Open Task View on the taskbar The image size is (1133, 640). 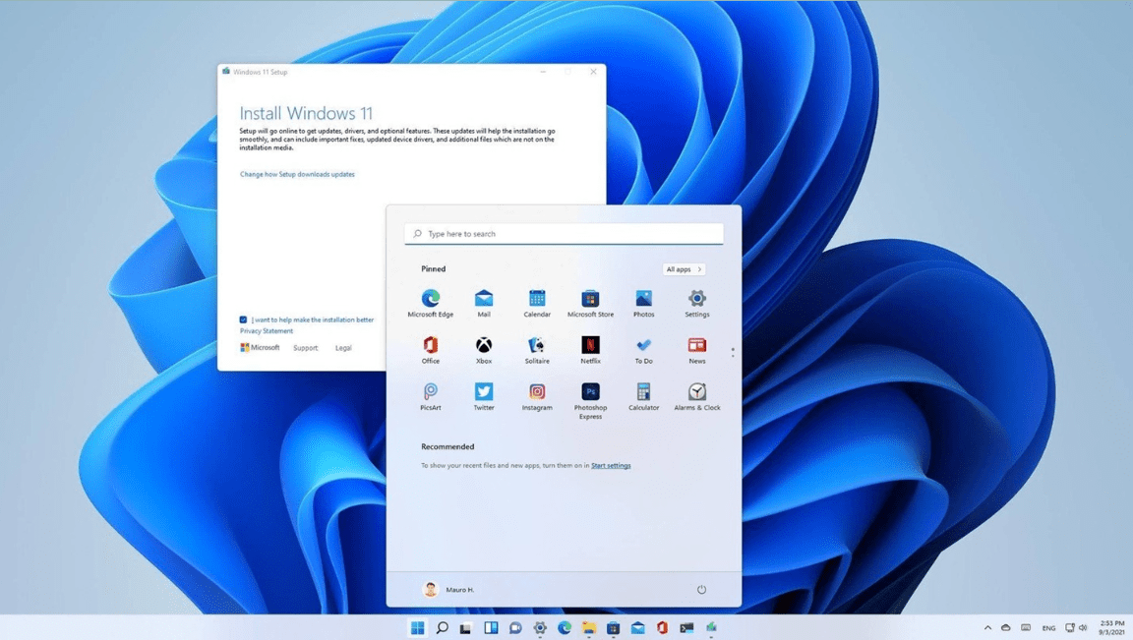click(x=466, y=628)
